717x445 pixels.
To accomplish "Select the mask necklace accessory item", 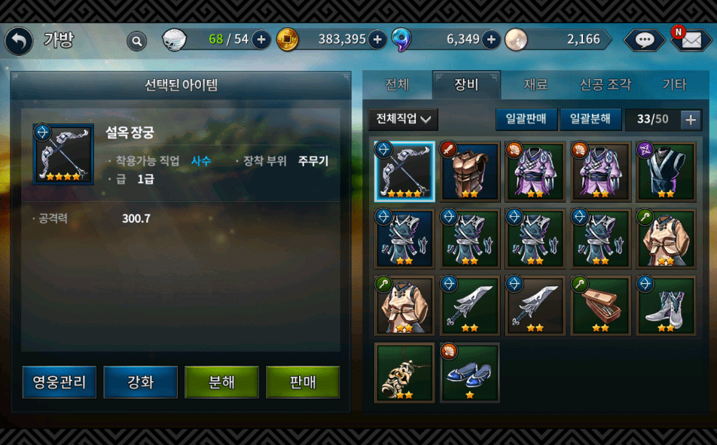I will 404,373.
